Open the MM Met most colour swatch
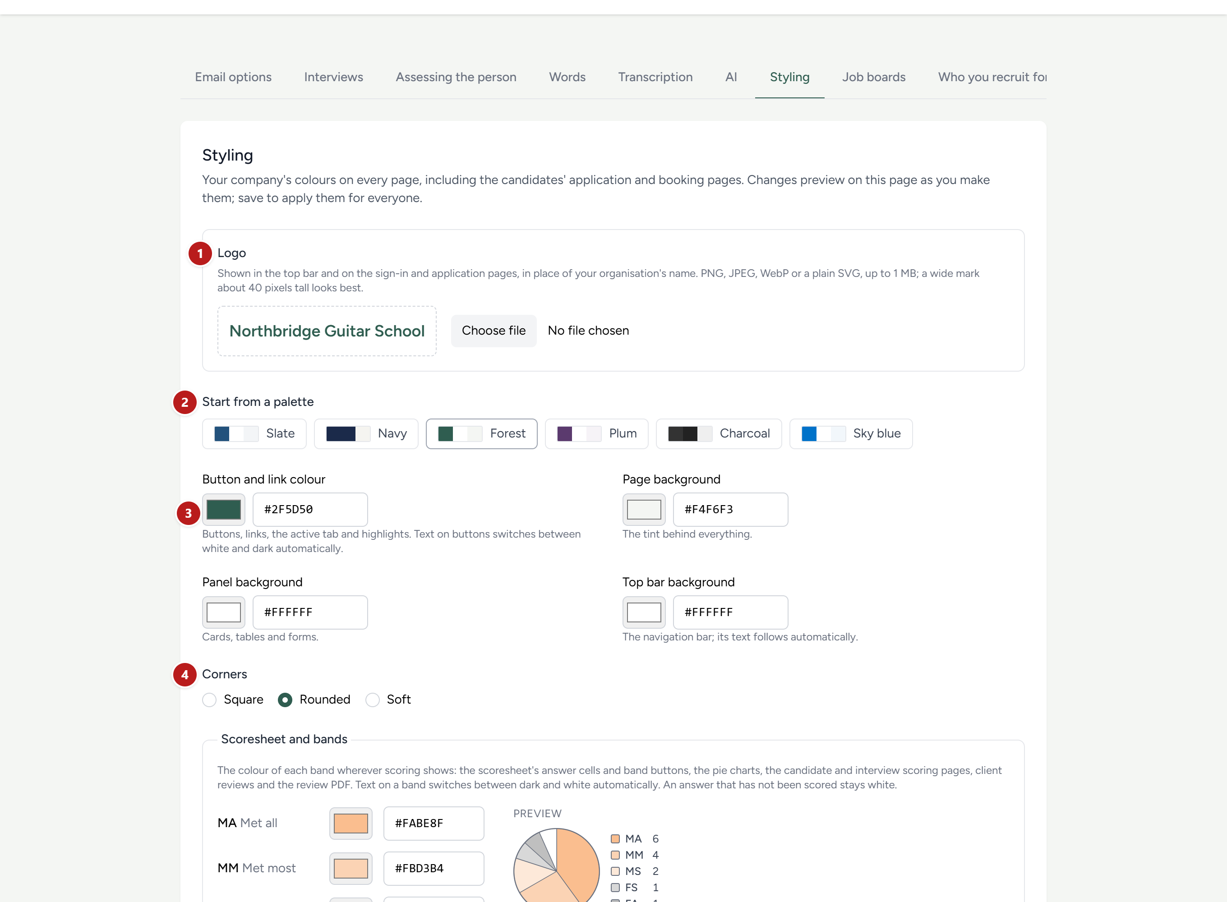This screenshot has height=902, width=1227. click(351, 869)
